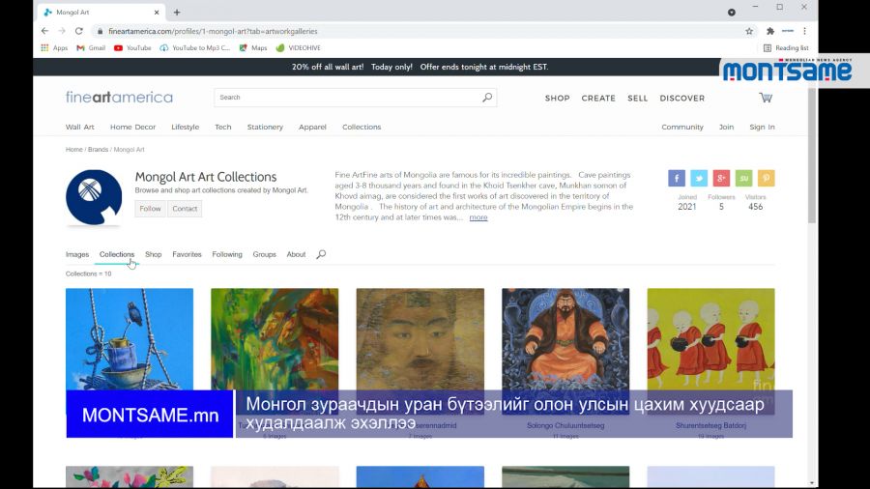The width and height of the screenshot is (870, 489).
Task: Open the Tech category
Action: coord(223,127)
